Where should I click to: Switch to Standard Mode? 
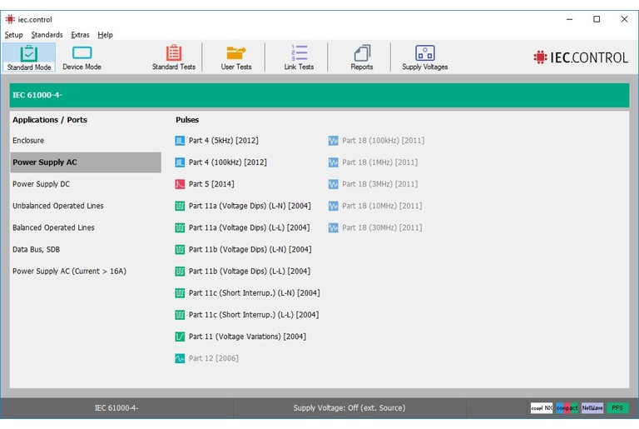coord(28,57)
